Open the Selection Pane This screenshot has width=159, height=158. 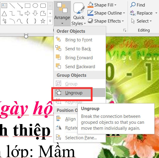(x=80, y=138)
